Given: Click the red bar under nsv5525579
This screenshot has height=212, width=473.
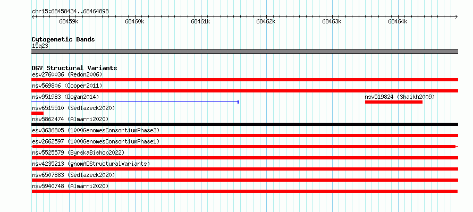Looking at the screenshot, I should (244, 158).
